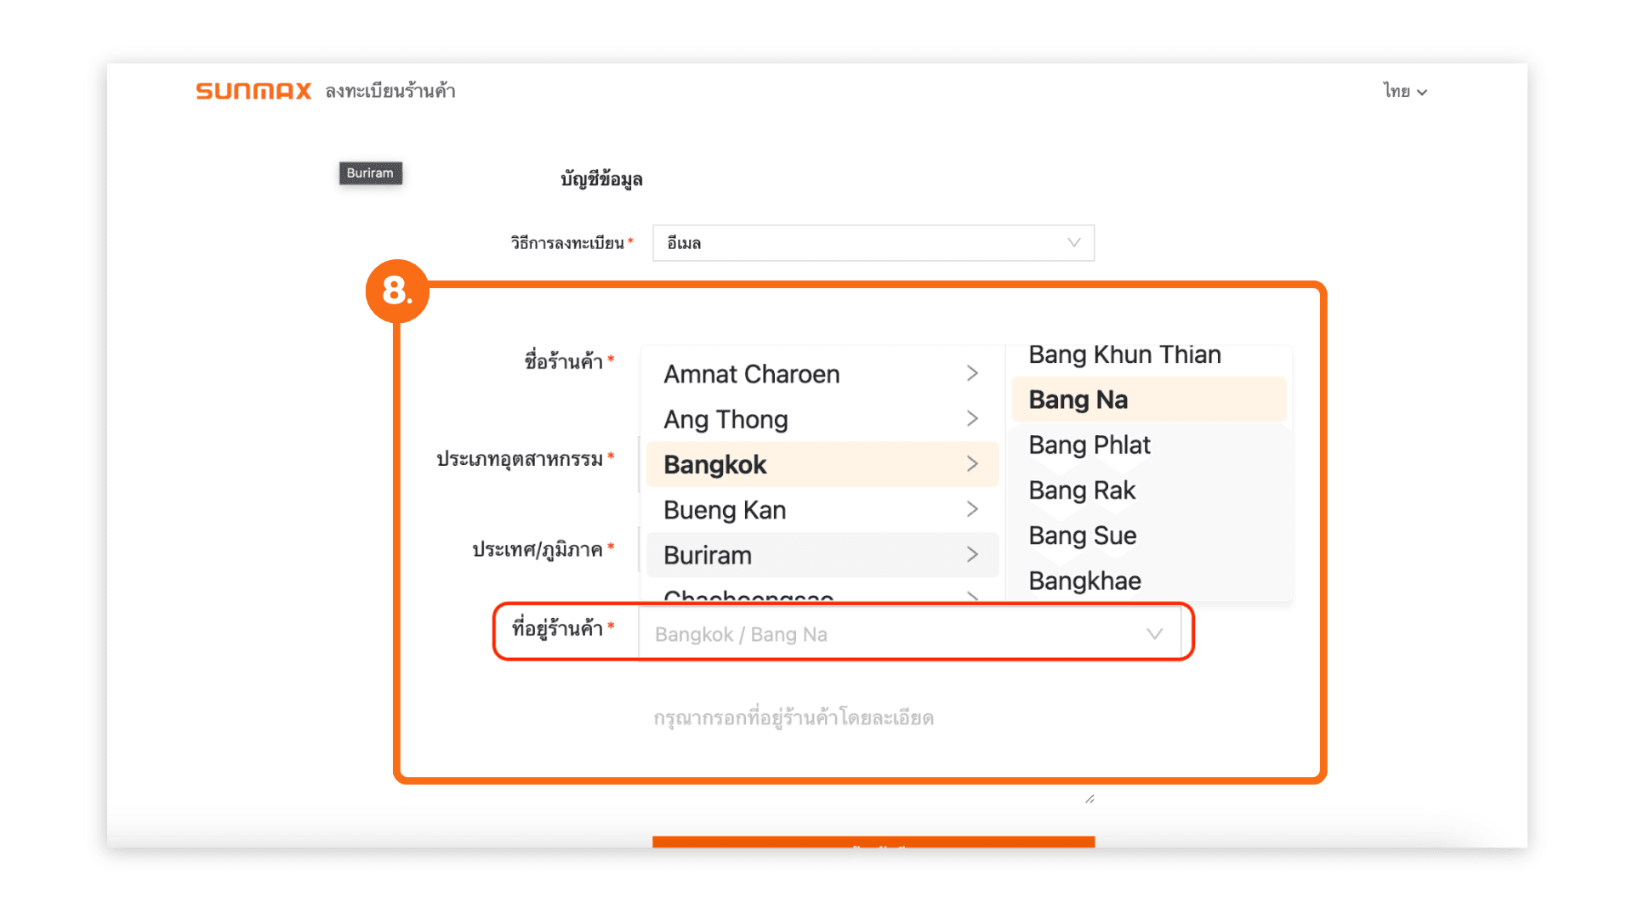1633x918 pixels.
Task: Click the address field's down arrow
Action: 1154,634
